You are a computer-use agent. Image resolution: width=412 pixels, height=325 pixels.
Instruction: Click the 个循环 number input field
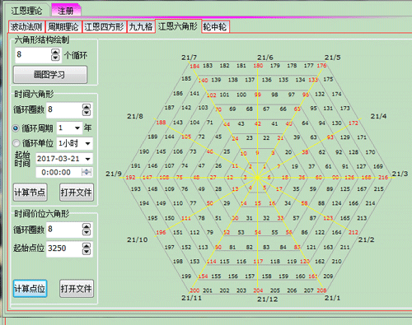coord(33,54)
